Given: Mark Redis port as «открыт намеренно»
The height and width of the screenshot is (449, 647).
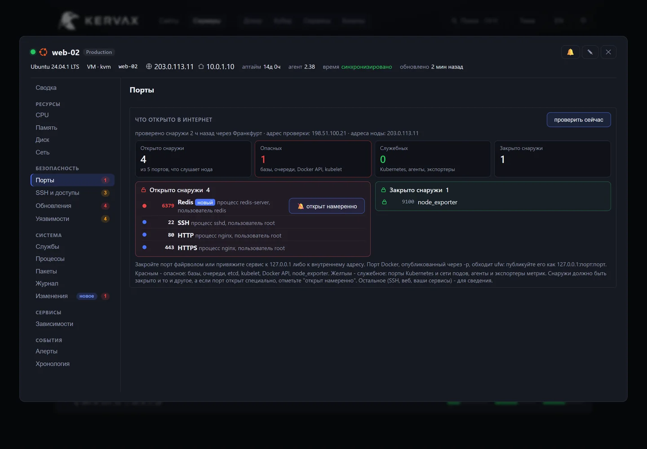Looking at the screenshot, I should pos(327,206).
